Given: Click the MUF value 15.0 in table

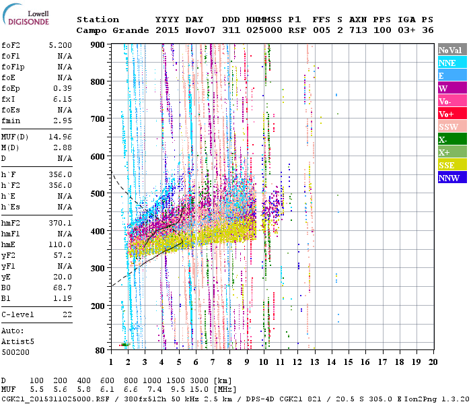Looking at the screenshot, I should 199,390.
